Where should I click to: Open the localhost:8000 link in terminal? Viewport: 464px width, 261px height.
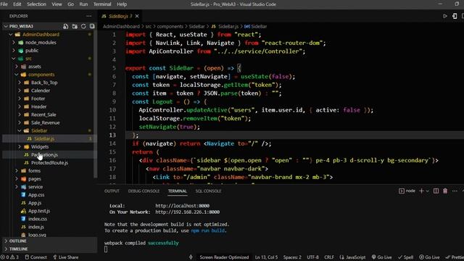pos(182,206)
